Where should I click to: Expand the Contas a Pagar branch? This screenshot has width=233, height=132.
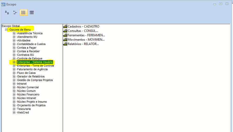click(x=14, y=48)
